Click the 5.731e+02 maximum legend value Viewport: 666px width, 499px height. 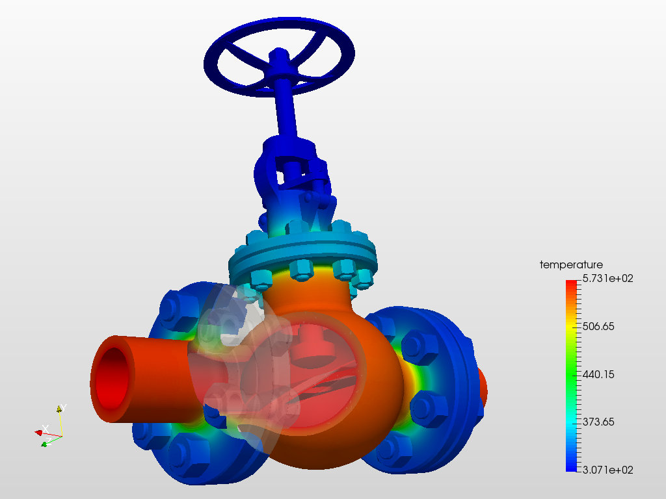point(608,278)
